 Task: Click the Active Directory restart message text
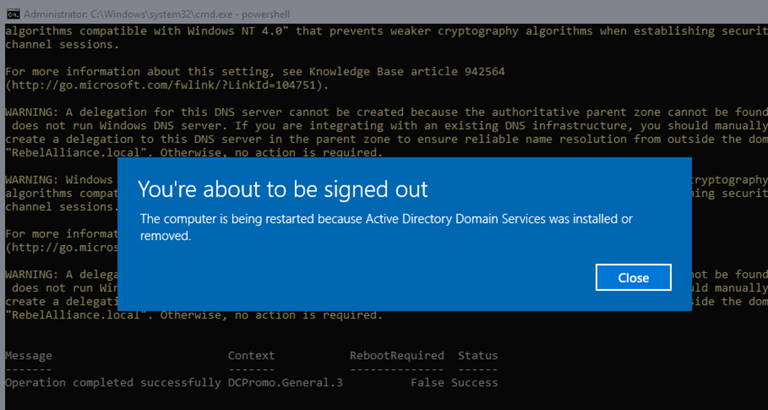386,227
